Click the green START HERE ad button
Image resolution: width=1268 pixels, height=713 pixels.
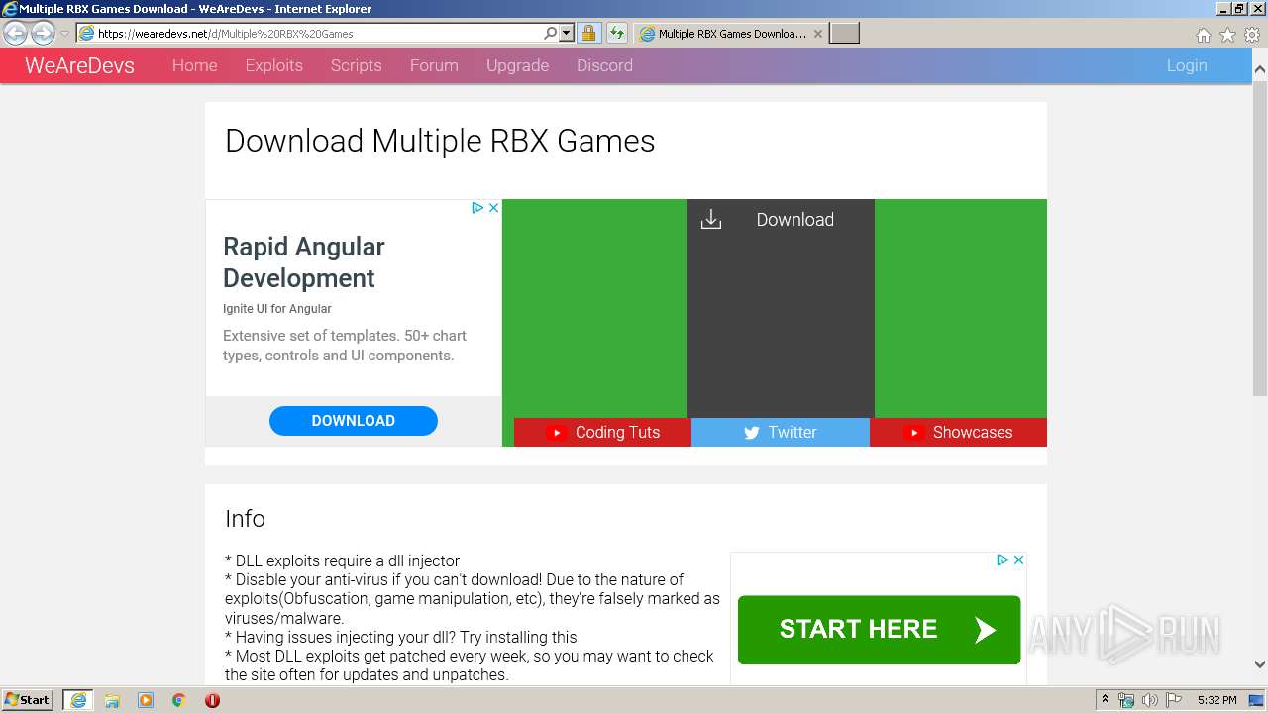tap(879, 630)
